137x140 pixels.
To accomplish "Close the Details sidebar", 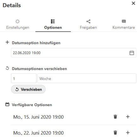I will click(x=133, y=3).
